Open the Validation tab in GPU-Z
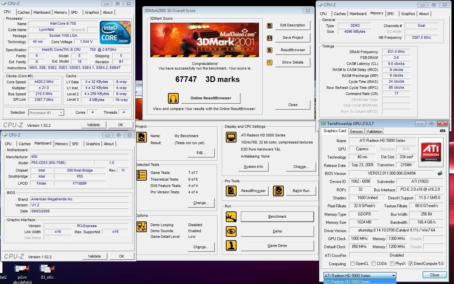Screen dimensions: 454x284 tap(374, 131)
